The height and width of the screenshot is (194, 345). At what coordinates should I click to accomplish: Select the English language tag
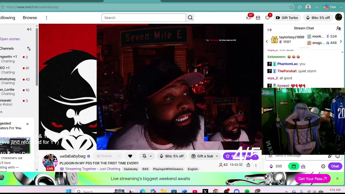[193, 169]
